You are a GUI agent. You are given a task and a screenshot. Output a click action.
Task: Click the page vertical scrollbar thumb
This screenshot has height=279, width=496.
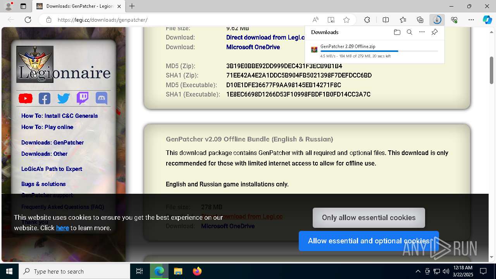tap(492, 70)
